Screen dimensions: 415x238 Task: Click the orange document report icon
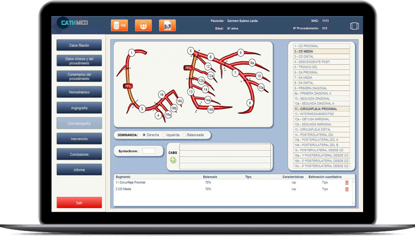(x=167, y=25)
